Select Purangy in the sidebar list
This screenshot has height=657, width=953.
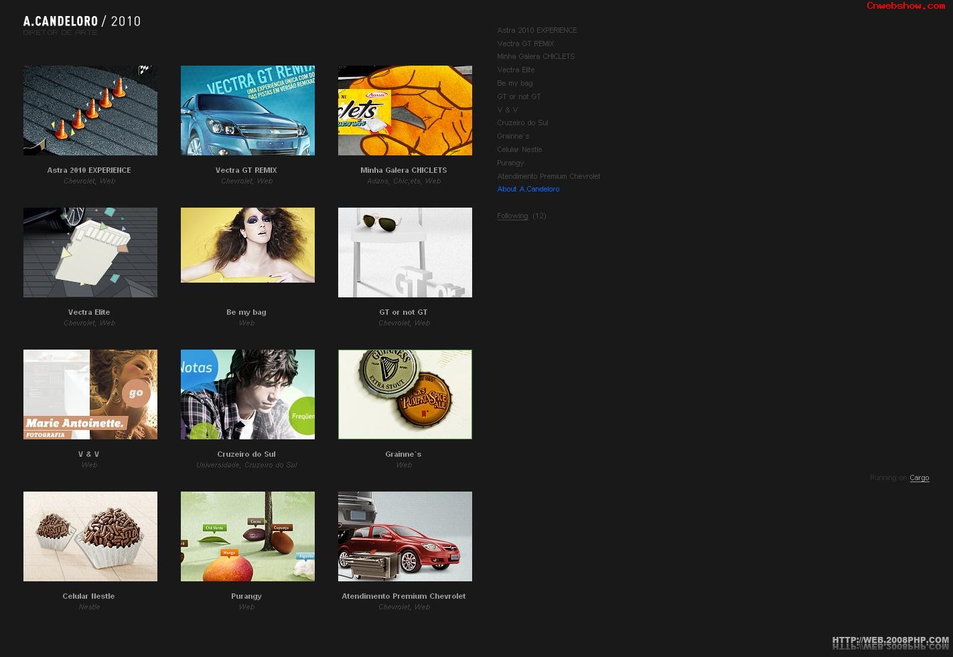point(510,163)
